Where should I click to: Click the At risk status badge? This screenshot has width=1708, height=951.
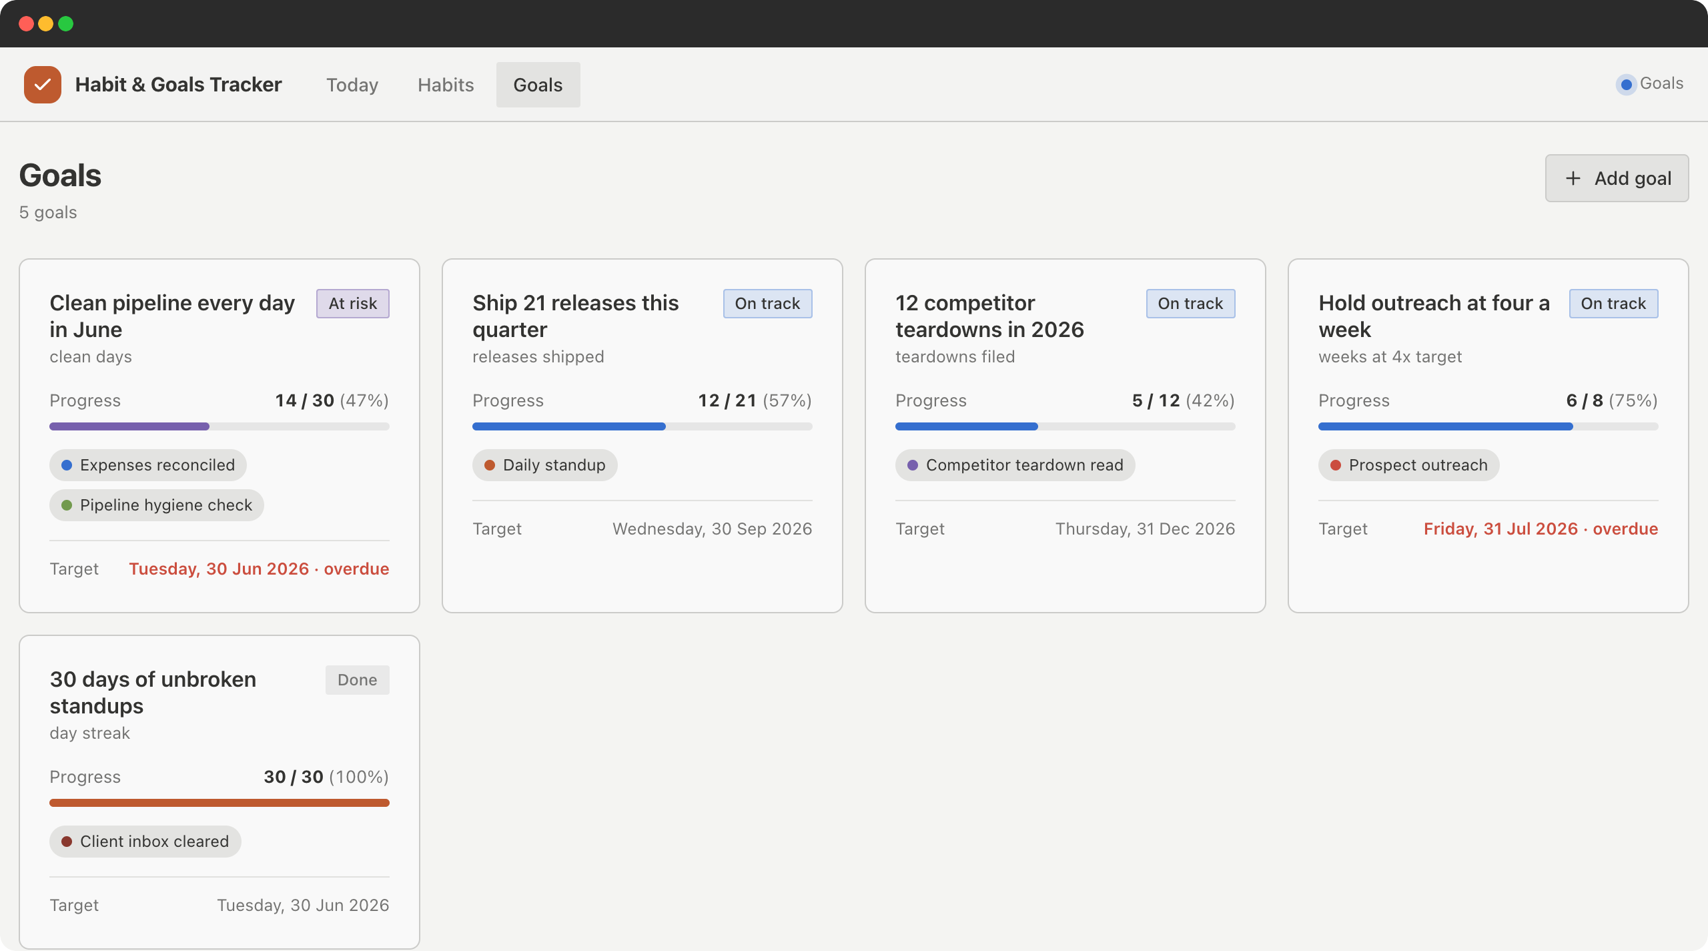353,304
